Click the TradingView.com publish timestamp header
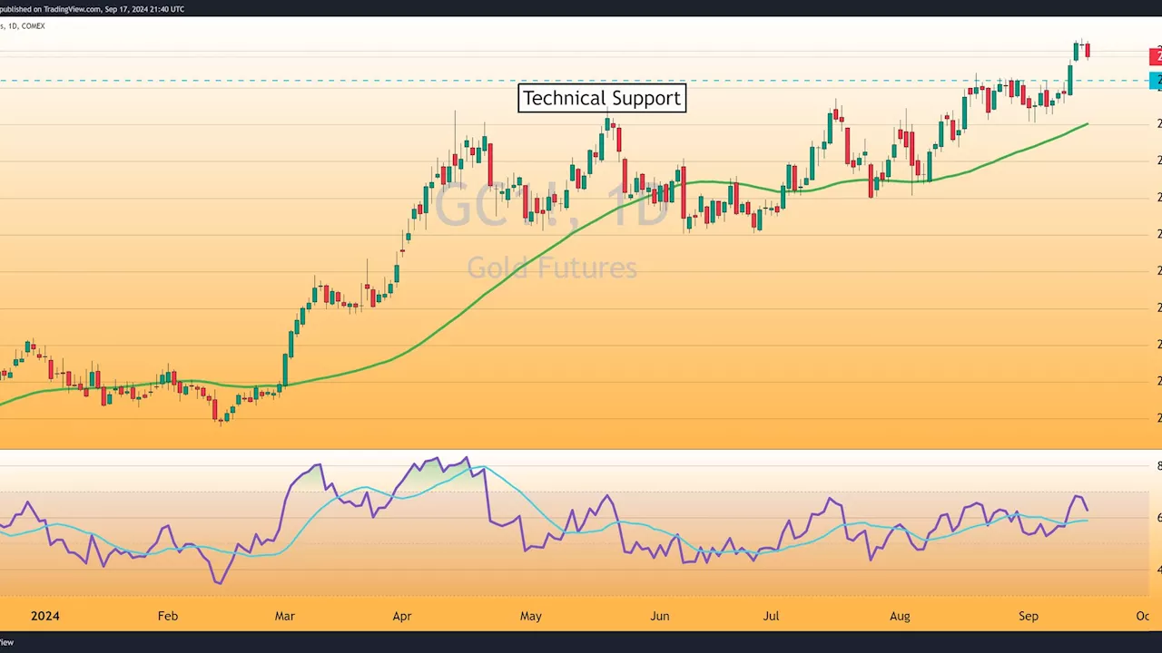Image resolution: width=1162 pixels, height=653 pixels. 92,9
